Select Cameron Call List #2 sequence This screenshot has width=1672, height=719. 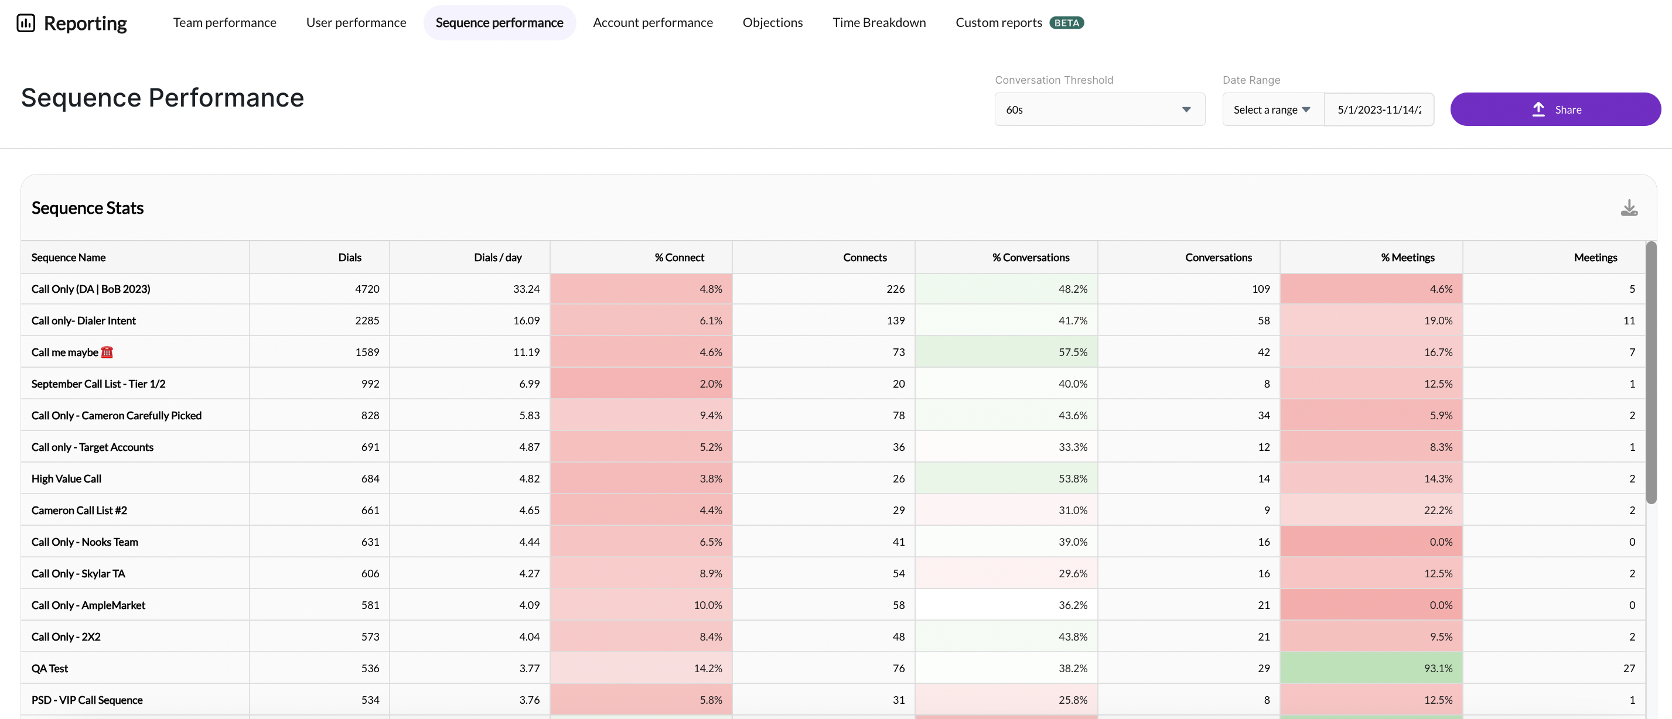79,511
